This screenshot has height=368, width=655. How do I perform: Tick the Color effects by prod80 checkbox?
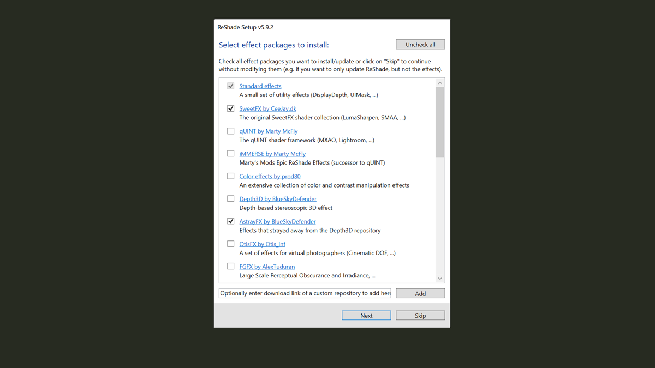pos(231,176)
